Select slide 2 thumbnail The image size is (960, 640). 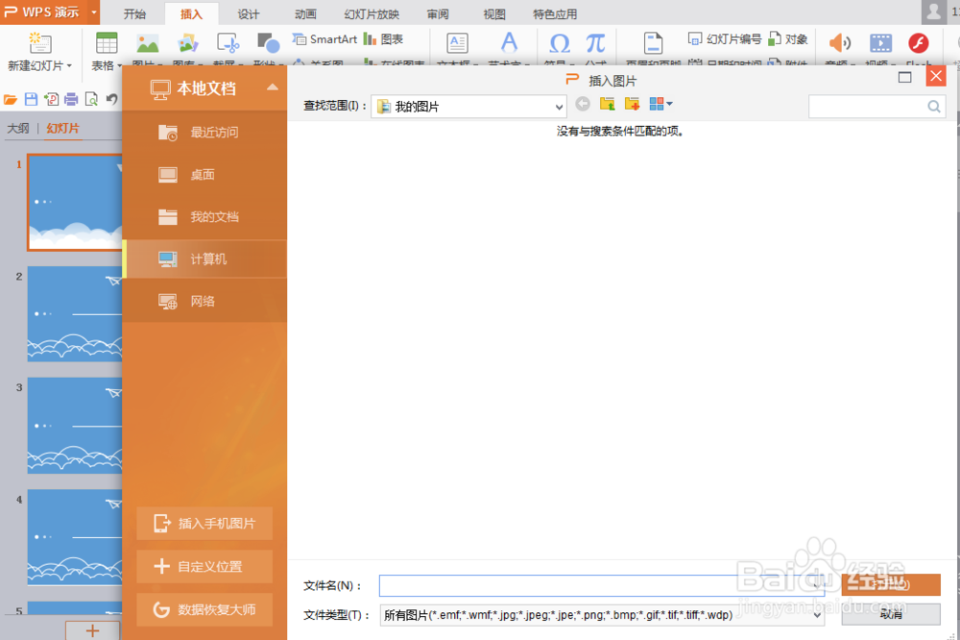point(75,313)
